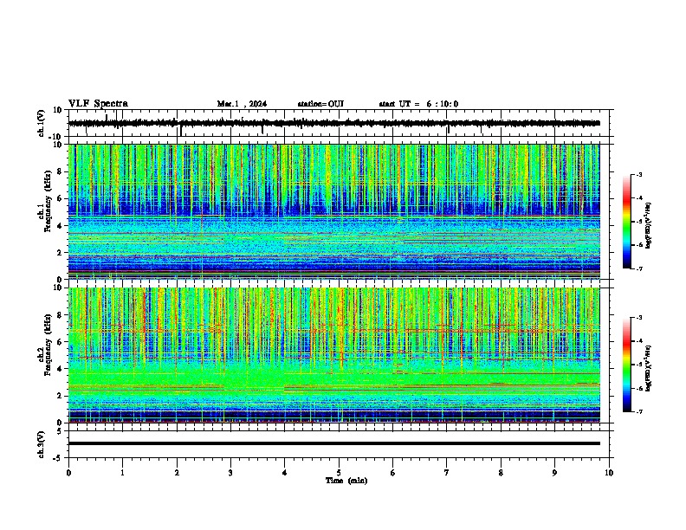686x530 pixels.
Task: Click the time axis tick label '6'
Action: click(x=393, y=473)
